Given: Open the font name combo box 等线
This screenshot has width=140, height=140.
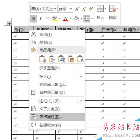Looking at the screenshot, I should tap(44, 9).
